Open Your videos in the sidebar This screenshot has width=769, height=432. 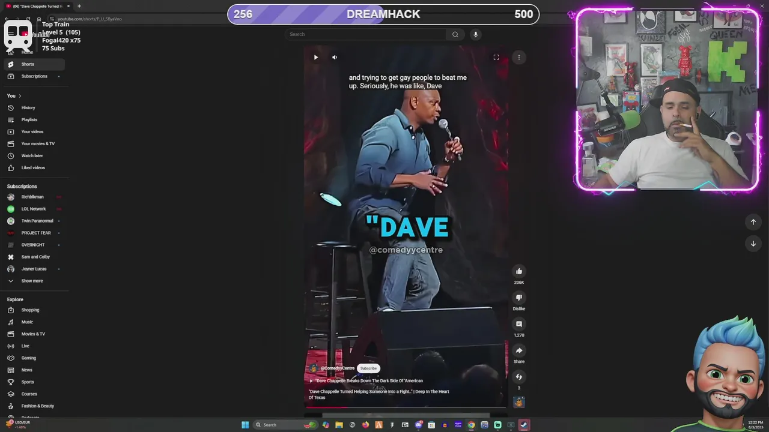pos(34,132)
